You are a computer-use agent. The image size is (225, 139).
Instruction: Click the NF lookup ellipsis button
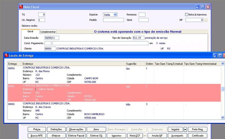pos(206,20)
